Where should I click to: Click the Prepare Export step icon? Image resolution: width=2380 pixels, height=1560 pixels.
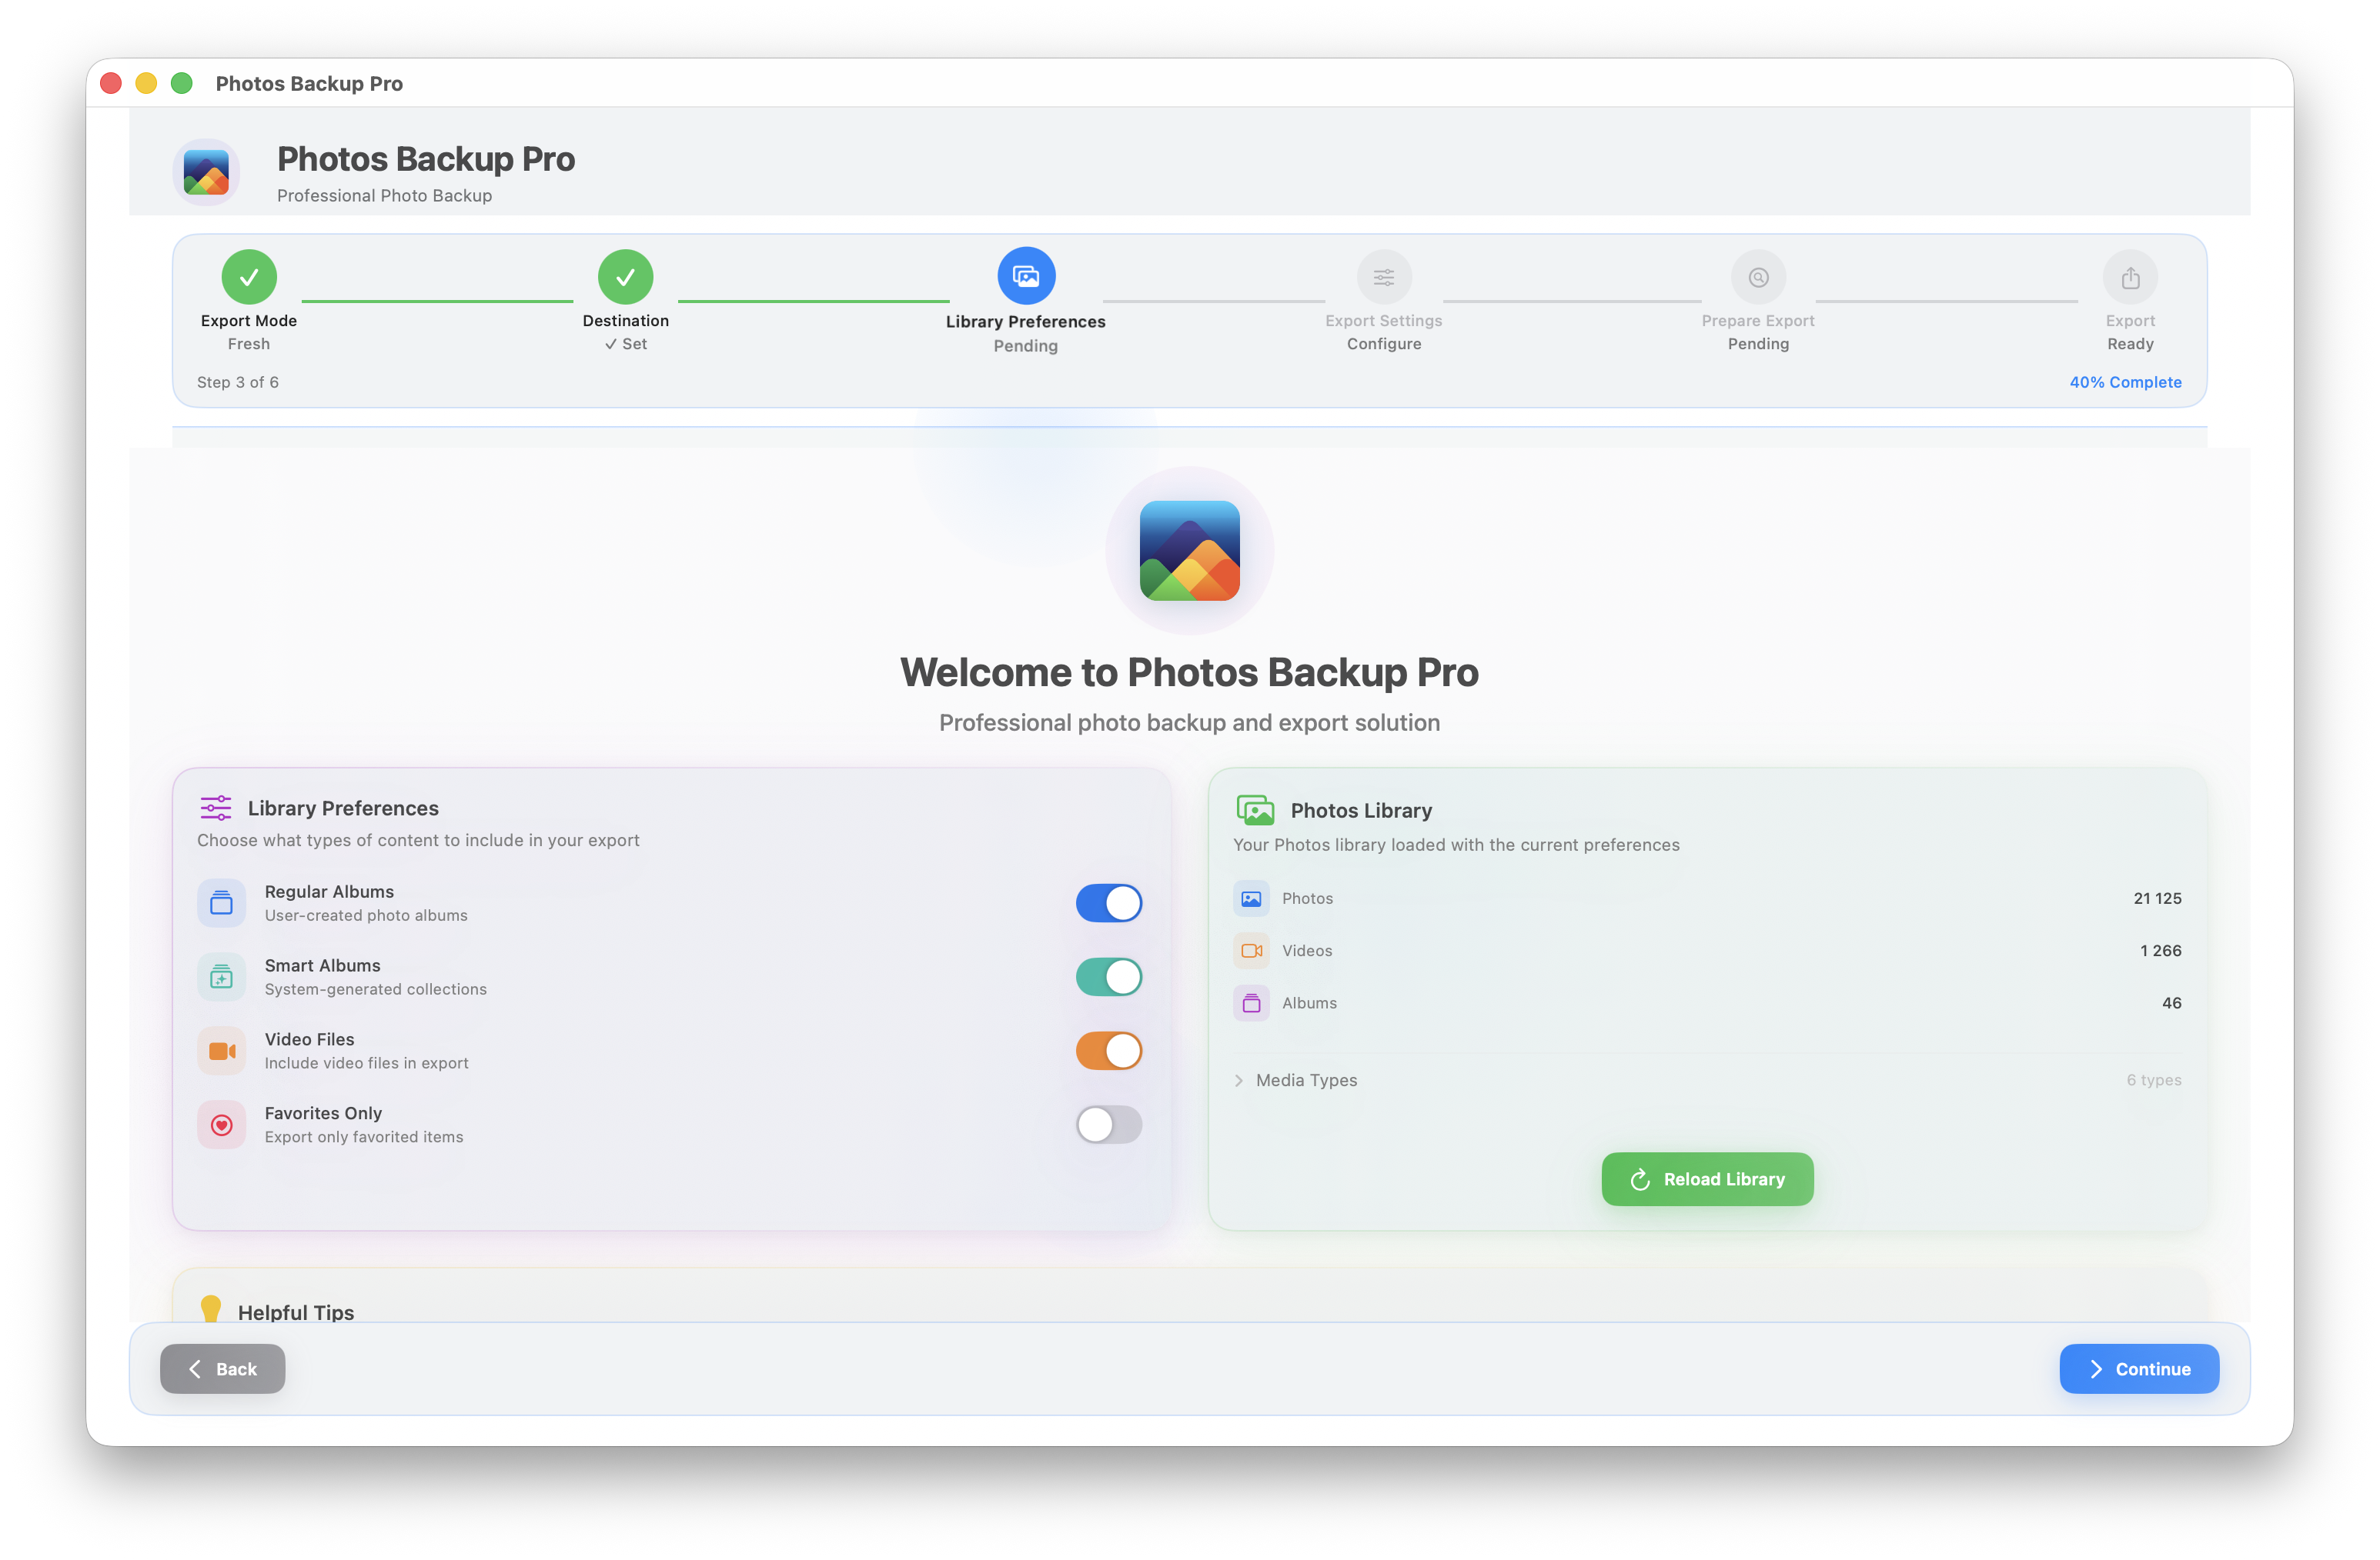(1759, 276)
